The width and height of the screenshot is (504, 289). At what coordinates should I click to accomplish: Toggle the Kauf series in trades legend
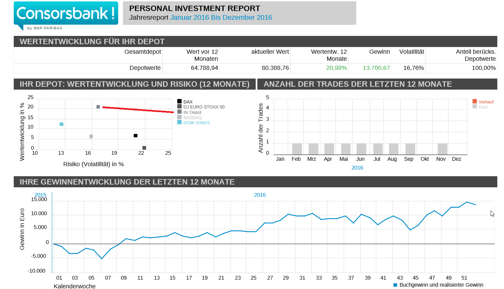pyautogui.click(x=483, y=107)
